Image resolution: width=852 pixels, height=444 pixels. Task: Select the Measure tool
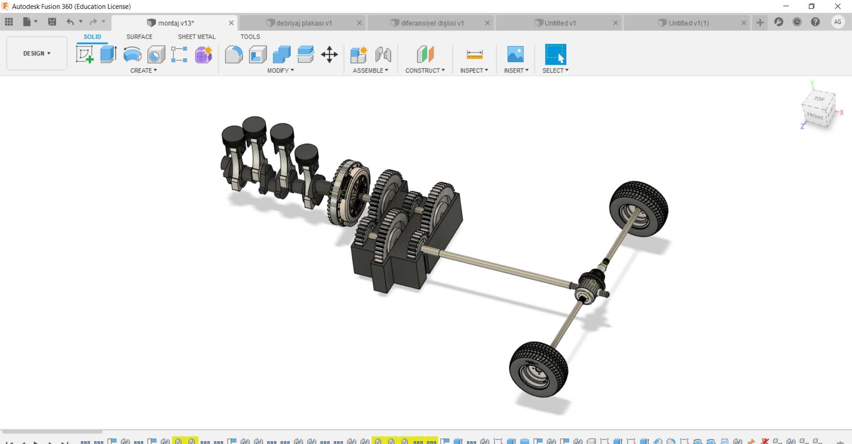474,55
